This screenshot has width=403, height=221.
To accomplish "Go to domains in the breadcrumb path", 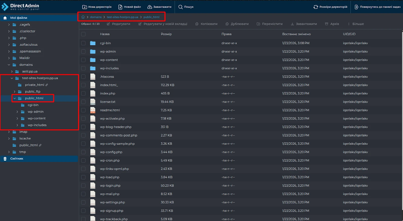I will coord(96,17).
